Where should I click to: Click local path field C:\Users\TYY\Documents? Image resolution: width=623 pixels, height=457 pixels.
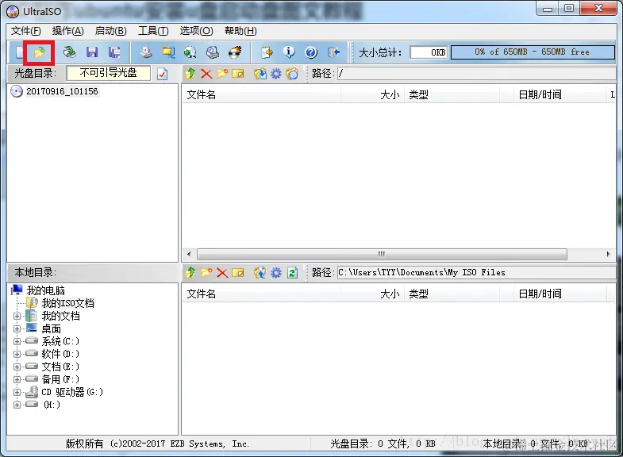476,273
